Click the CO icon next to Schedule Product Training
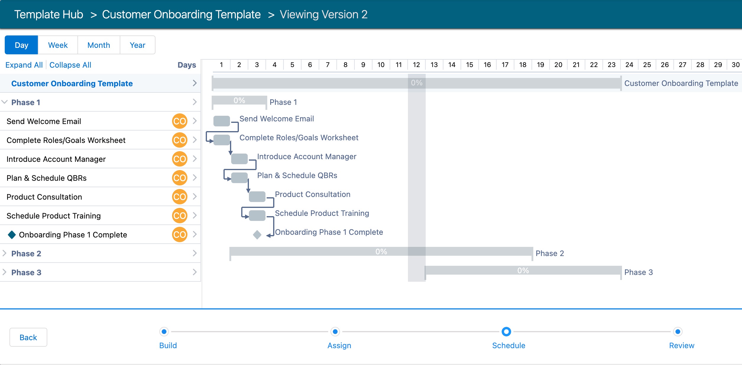 (x=180, y=216)
